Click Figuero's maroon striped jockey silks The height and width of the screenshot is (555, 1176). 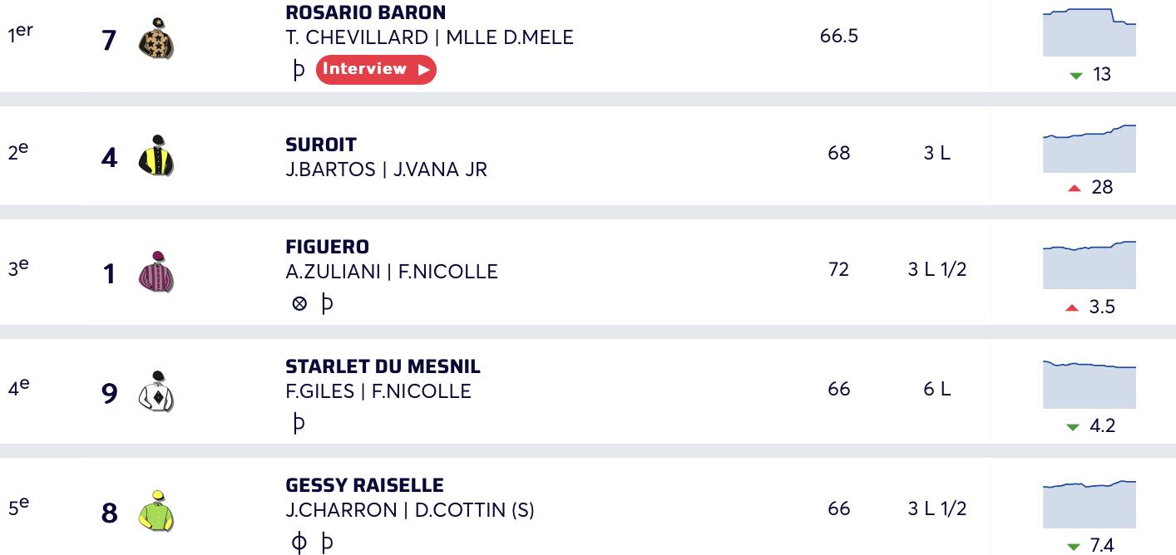(x=156, y=272)
